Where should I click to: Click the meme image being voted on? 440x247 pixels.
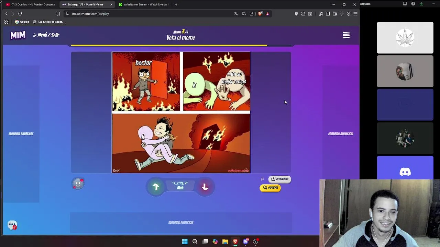pos(181,113)
